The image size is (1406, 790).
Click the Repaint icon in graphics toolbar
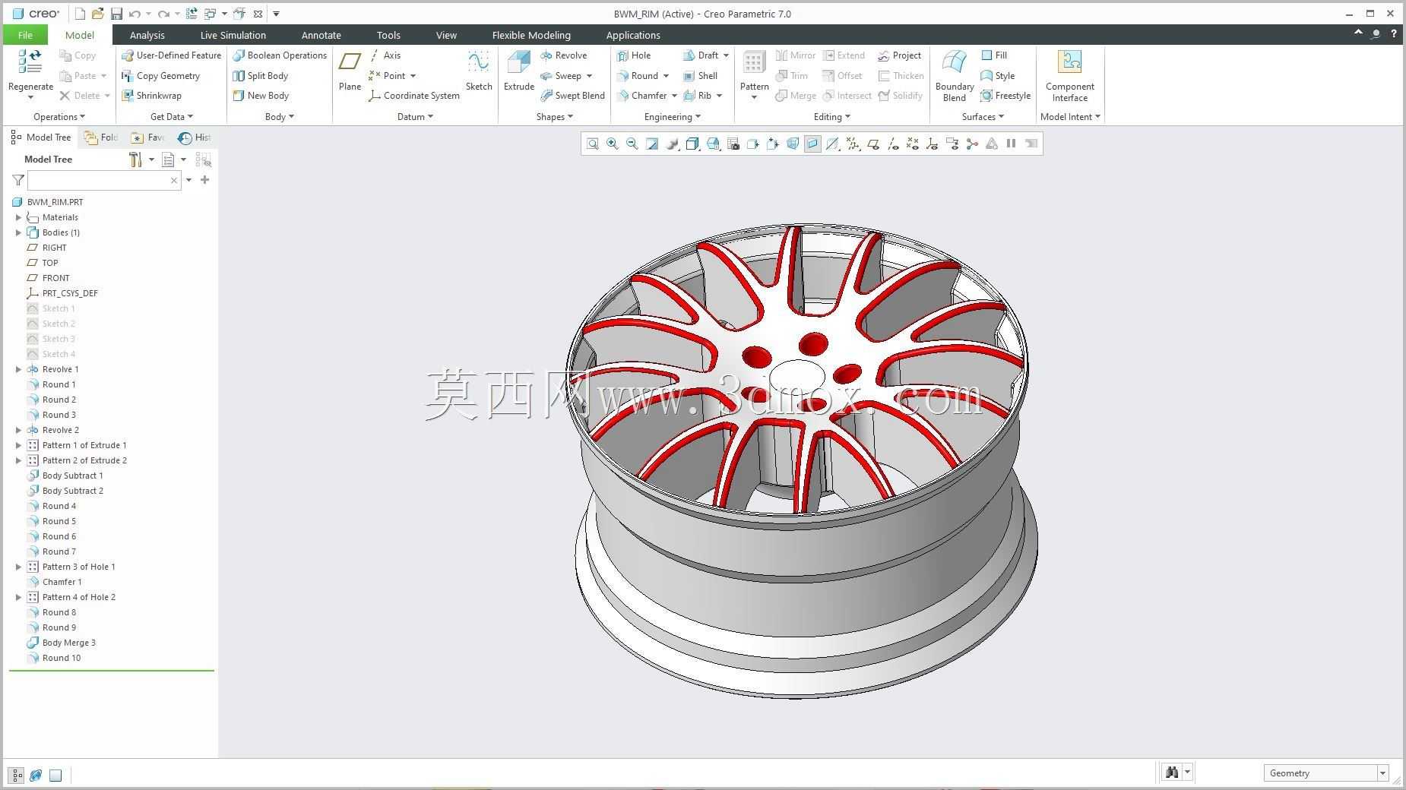[x=652, y=144]
